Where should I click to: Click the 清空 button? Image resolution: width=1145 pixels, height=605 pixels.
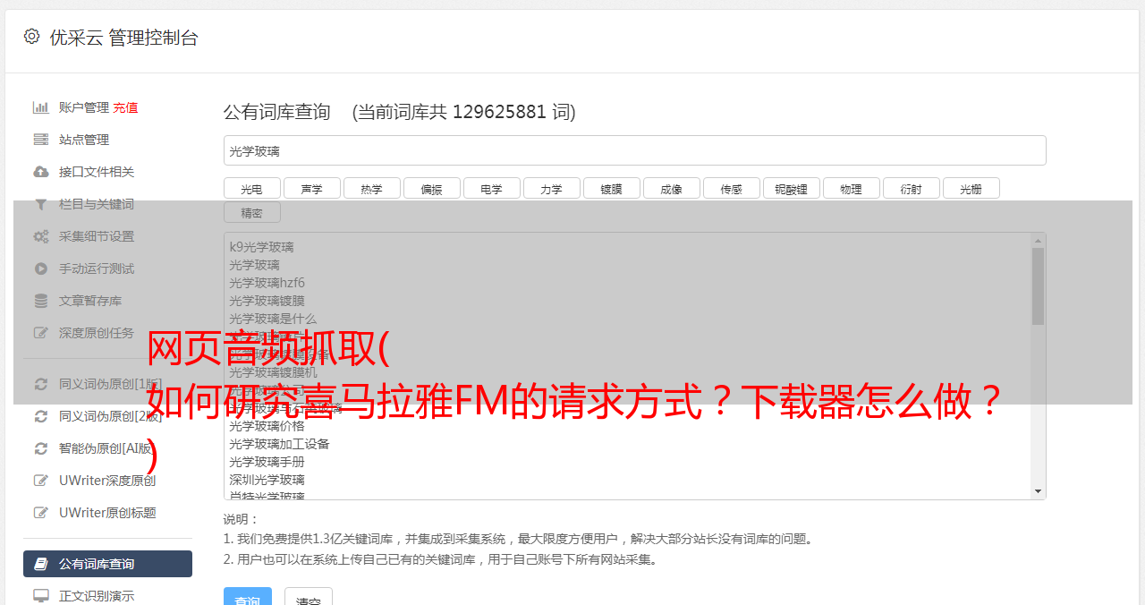point(309,597)
